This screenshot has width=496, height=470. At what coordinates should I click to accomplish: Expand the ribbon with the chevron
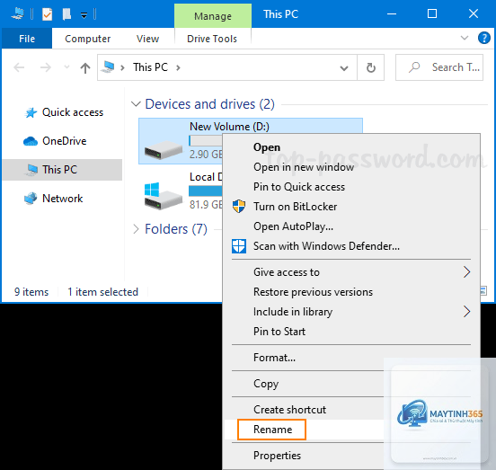pos(464,38)
